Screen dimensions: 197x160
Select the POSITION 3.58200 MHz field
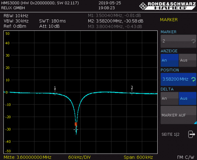[178, 79]
